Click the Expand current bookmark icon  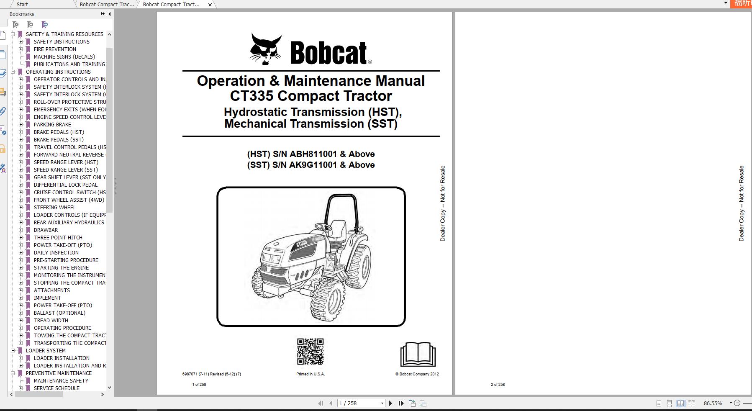click(44, 24)
